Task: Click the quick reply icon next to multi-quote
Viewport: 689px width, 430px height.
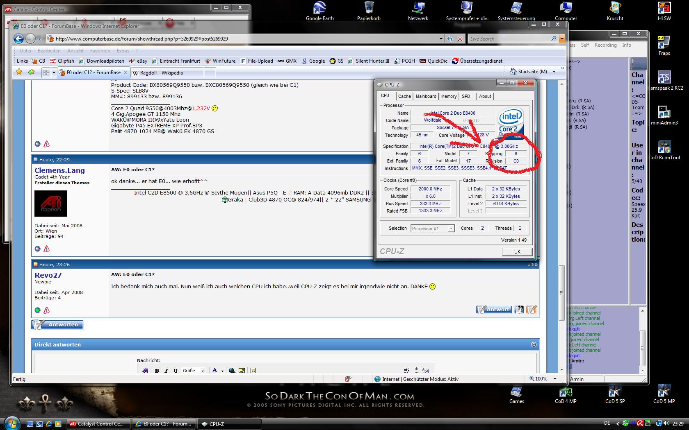Action: [x=532, y=310]
